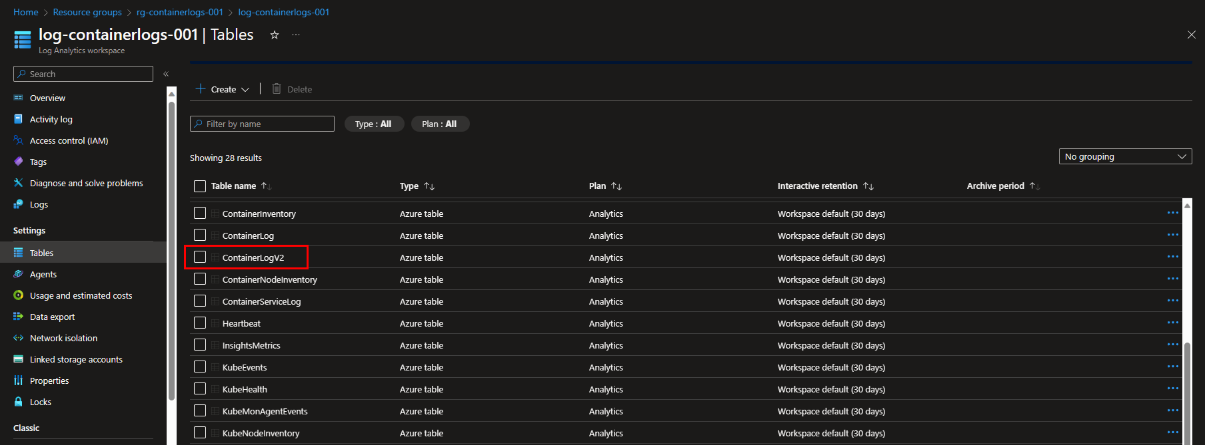This screenshot has height=445, width=1205.
Task: Open more options ellipsis for ContainerLogV2 row
Action: (x=1172, y=257)
